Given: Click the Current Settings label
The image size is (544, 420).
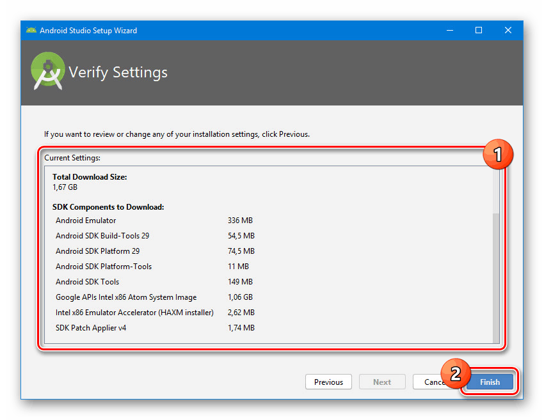Looking at the screenshot, I should click(72, 158).
